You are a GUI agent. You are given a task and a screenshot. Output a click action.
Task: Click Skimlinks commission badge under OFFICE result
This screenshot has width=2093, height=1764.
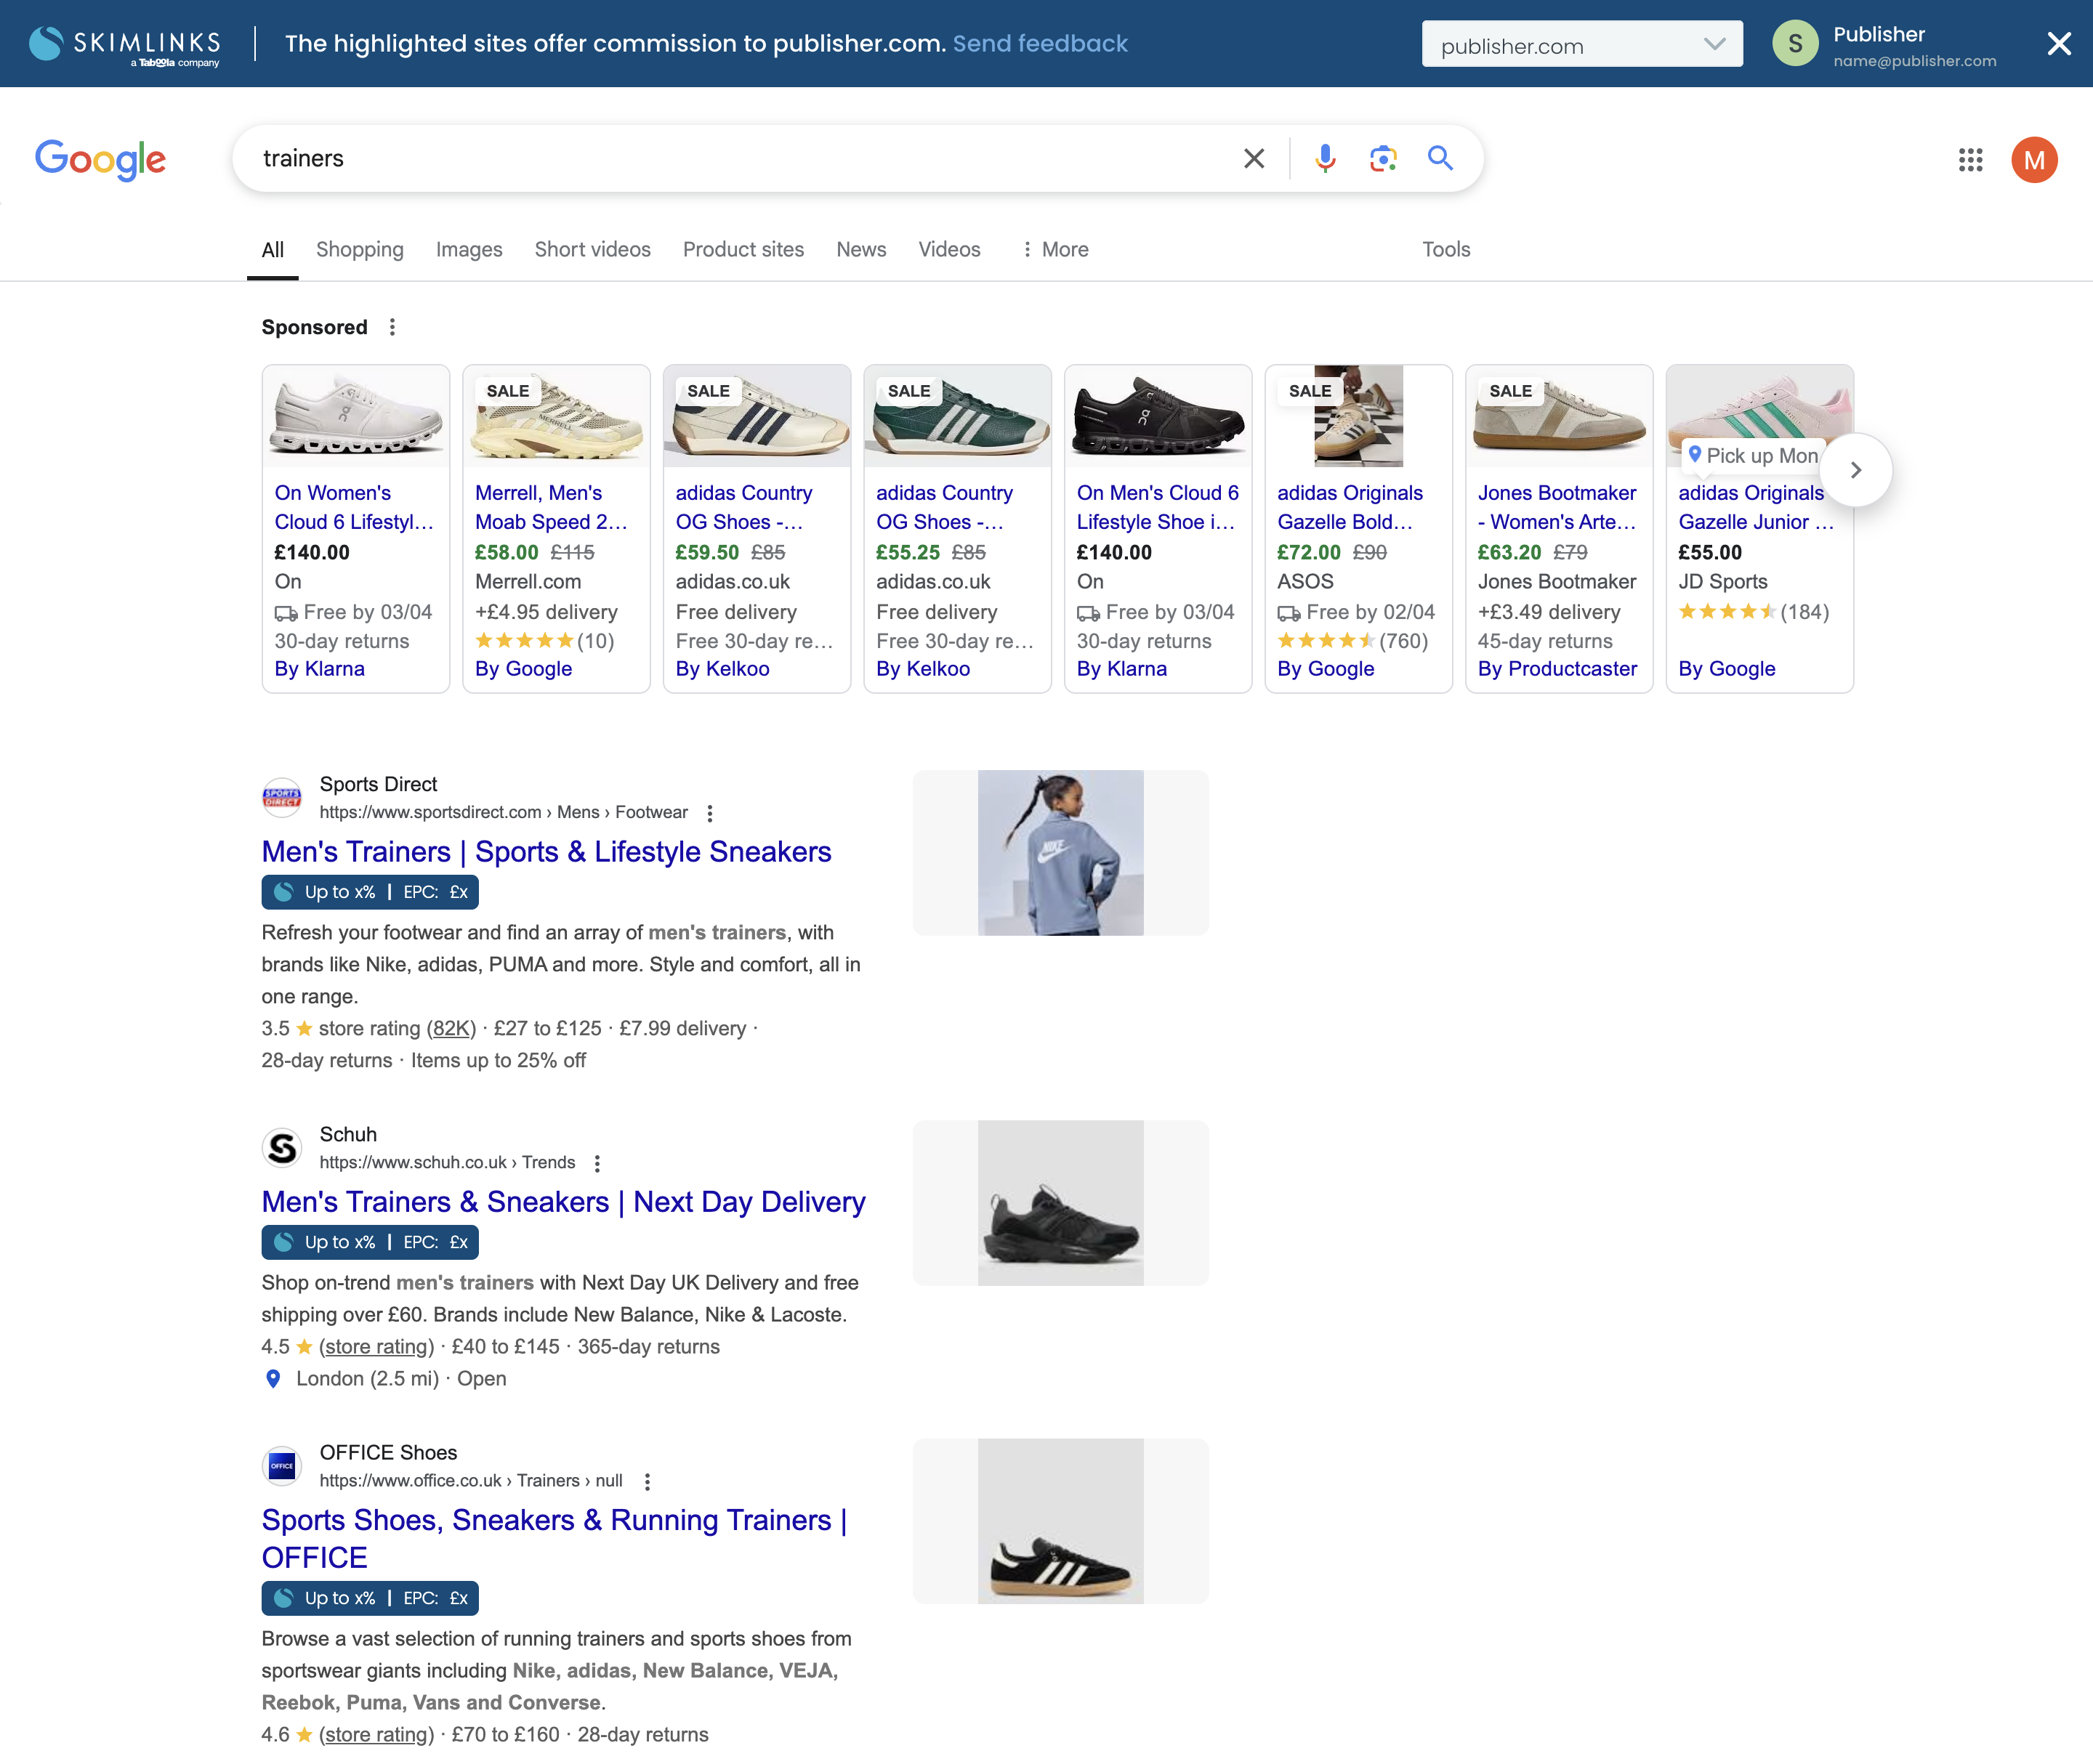click(370, 1598)
